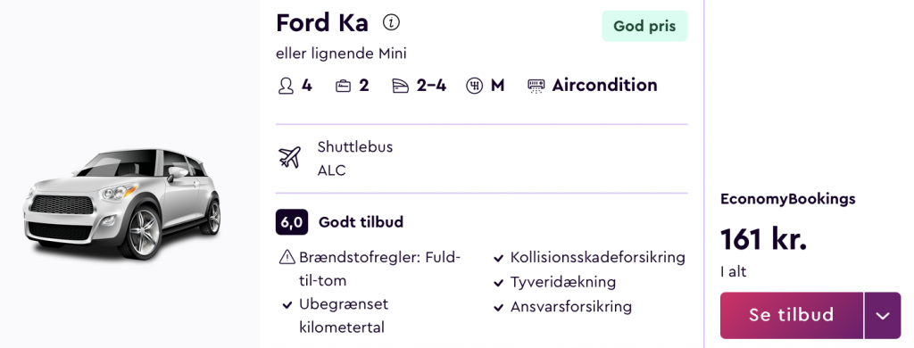Click the 6,0 rating badge
Screen dimensions: 914x348
(x=292, y=223)
